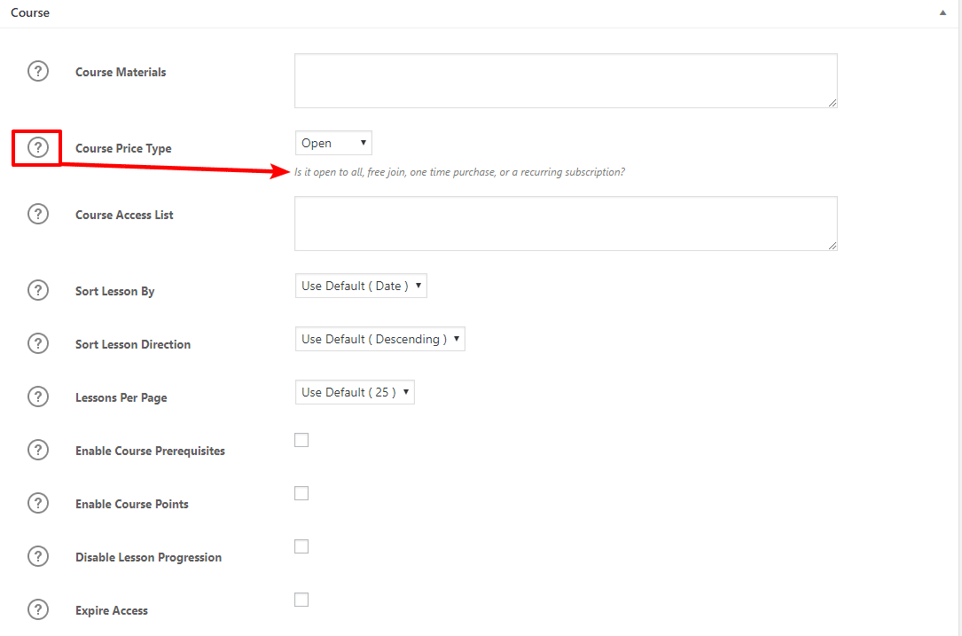Collapse the Course settings panel
Screen dimensions: 962x636
click(942, 12)
